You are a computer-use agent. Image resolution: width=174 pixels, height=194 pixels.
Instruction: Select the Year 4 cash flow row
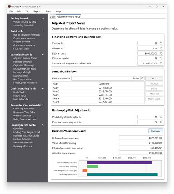[x=98, y=98]
